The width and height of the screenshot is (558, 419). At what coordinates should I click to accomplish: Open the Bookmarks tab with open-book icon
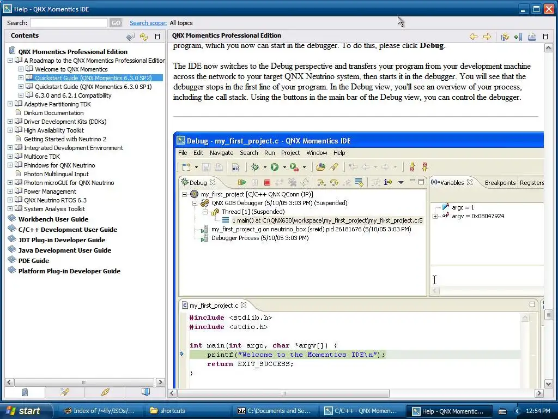(145, 392)
